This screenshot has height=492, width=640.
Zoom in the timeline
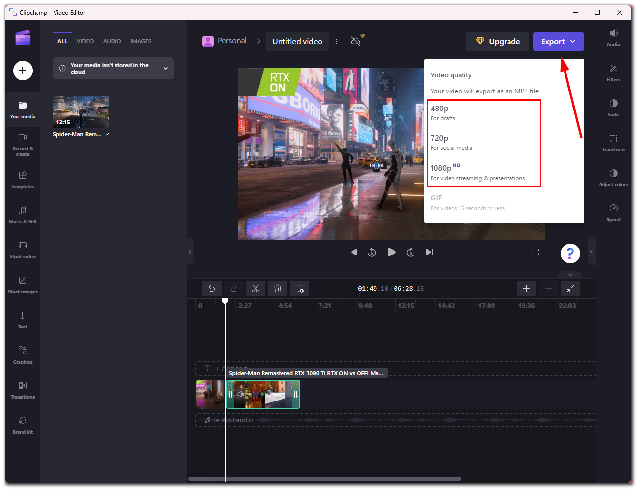coord(526,289)
